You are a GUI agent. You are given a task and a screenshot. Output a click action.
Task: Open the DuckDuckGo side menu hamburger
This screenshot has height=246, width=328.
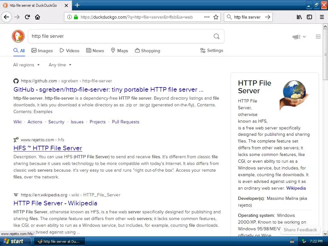(318, 37)
